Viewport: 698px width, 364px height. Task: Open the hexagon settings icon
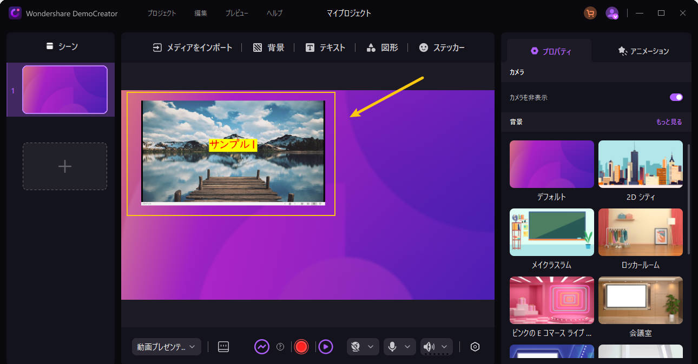coord(475,347)
